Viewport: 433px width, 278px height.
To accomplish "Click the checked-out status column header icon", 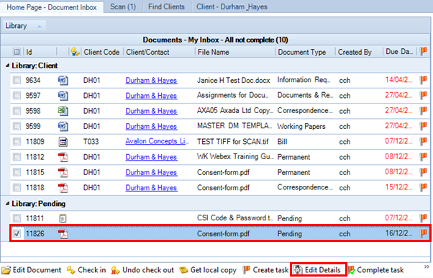I will (x=75, y=52).
